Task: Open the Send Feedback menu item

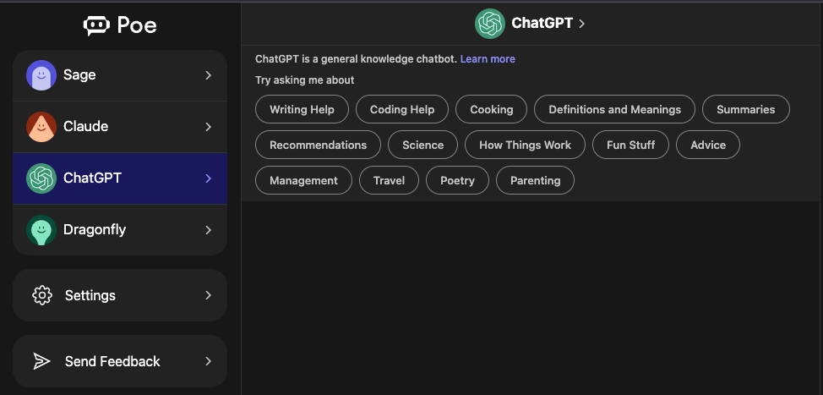Action: 120,361
